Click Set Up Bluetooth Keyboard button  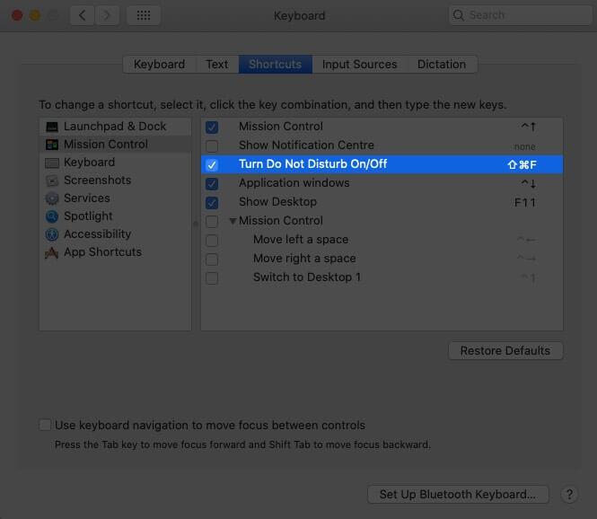click(x=458, y=494)
